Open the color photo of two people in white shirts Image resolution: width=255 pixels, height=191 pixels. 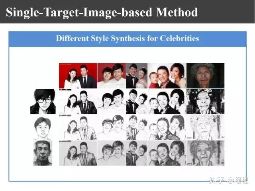(x=112, y=76)
